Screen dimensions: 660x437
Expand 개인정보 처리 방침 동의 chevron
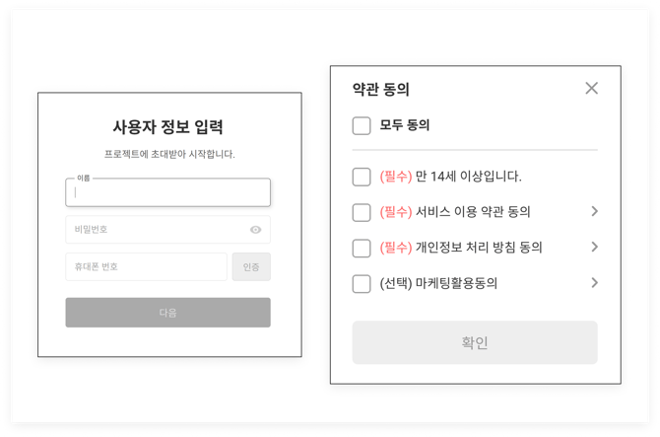tap(594, 247)
